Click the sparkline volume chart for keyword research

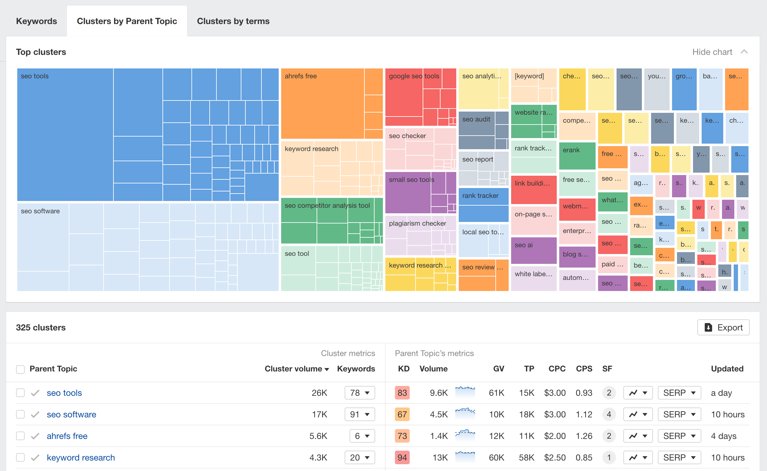tap(465, 457)
